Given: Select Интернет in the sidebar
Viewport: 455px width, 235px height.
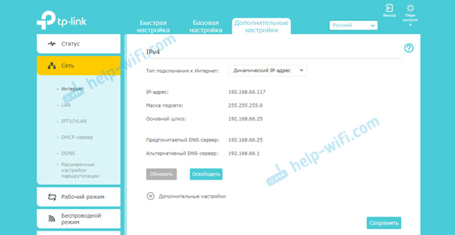Looking at the screenshot, I should point(72,88).
